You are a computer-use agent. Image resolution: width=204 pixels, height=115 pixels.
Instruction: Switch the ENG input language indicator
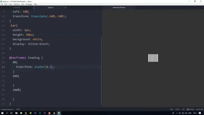pyautogui.click(x=190, y=113)
